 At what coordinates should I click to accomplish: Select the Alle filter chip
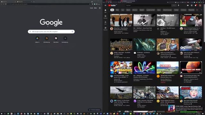tap(112, 10)
